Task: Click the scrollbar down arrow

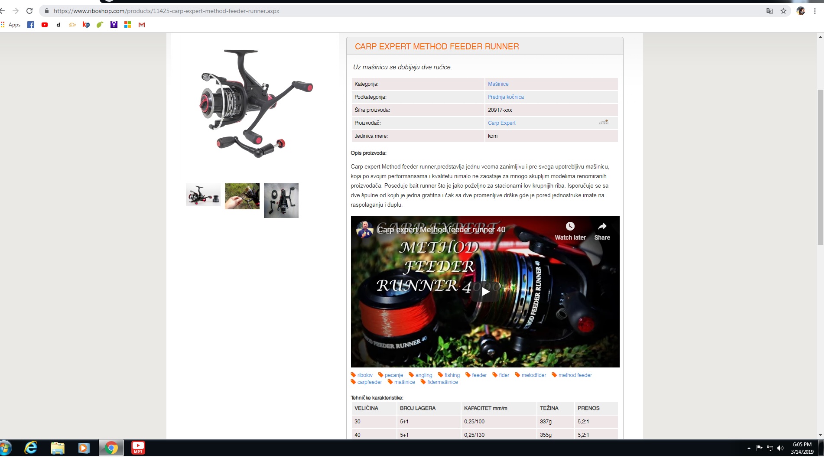Action: point(820,435)
